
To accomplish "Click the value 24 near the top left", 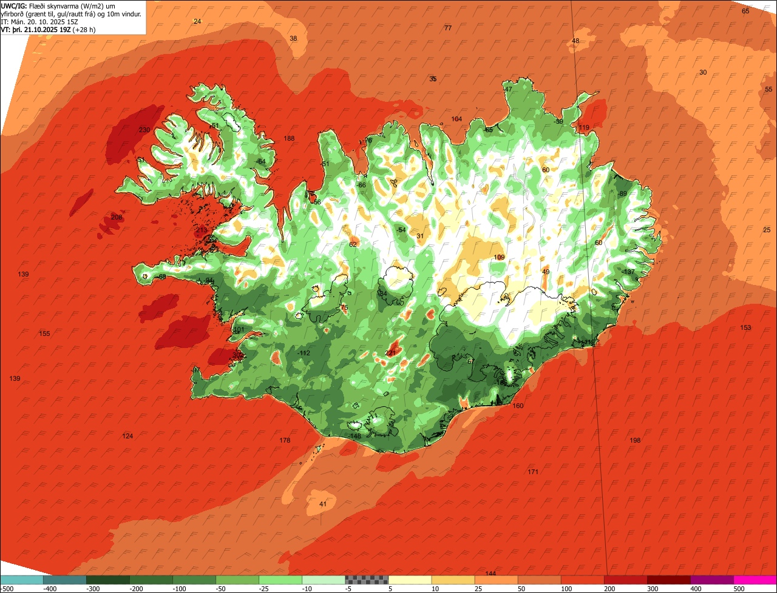I will click(x=197, y=22).
